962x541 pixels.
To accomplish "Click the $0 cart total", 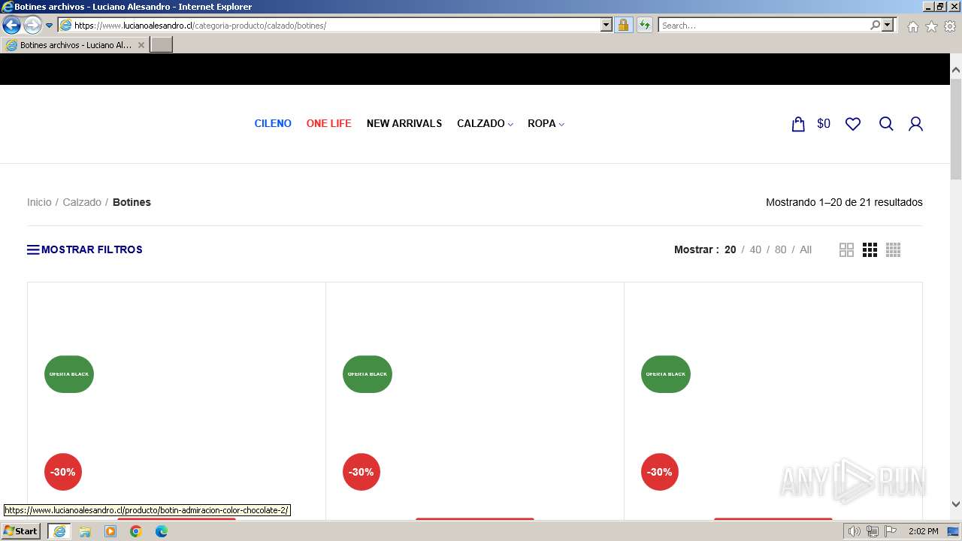I will click(824, 124).
